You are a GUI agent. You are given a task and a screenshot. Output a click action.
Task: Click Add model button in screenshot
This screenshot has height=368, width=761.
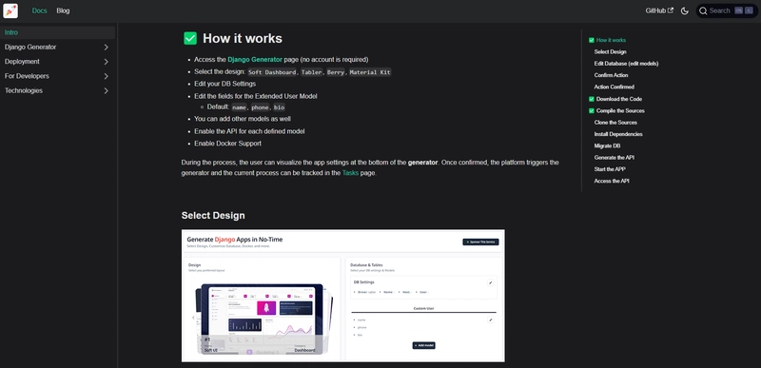pyautogui.click(x=423, y=345)
